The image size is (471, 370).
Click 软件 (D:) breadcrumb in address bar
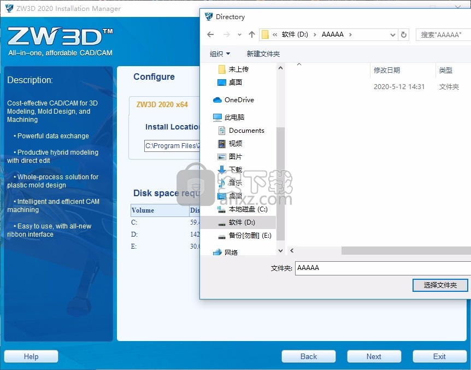(x=295, y=34)
